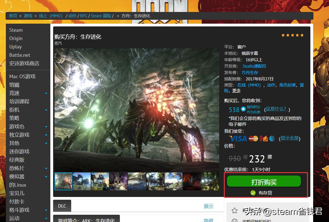Select Steam in the left sidebar menu

(16, 30)
